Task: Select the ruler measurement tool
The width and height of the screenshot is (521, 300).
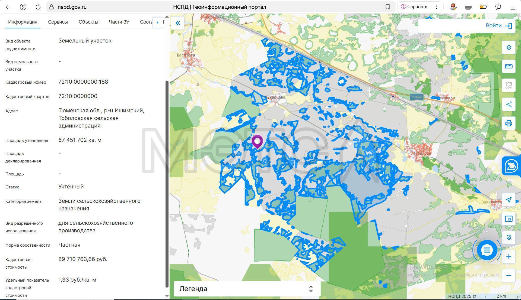Action: [x=509, y=66]
